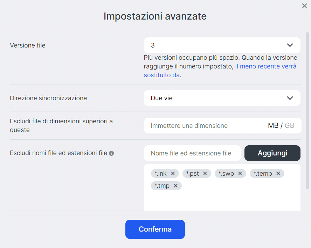Click the Nome file ed estensione field

tap(192, 153)
